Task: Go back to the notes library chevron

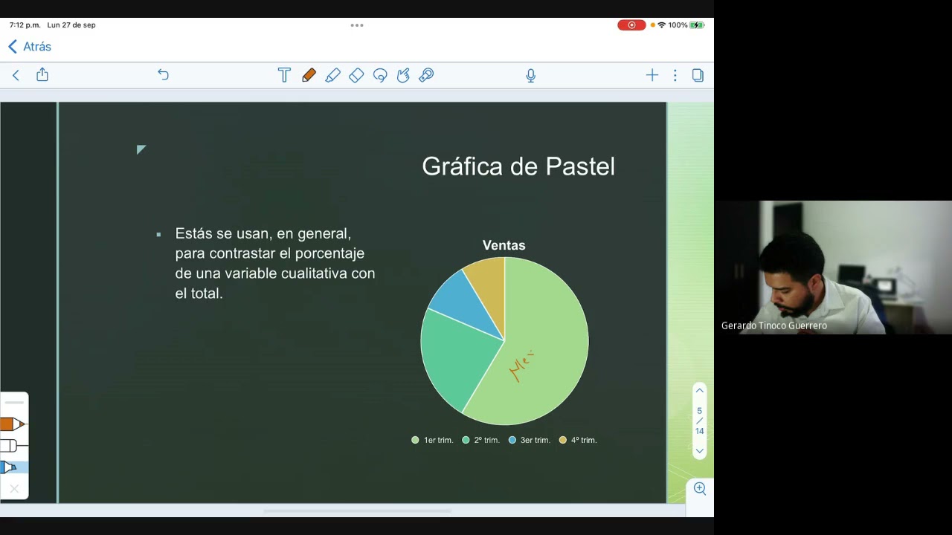Action: [x=16, y=75]
